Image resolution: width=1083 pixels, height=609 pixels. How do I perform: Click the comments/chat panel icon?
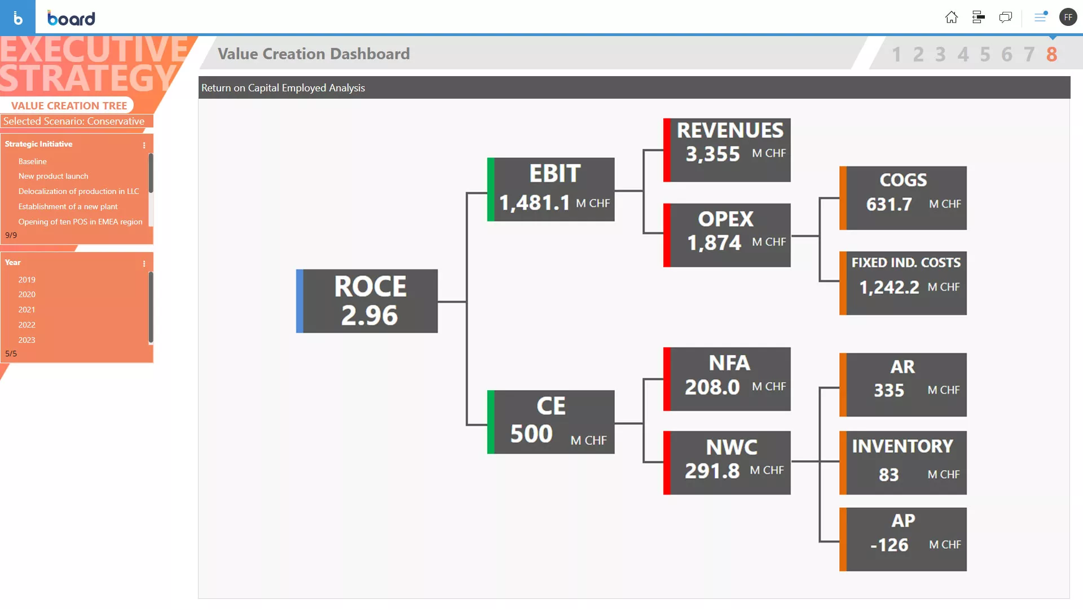[1006, 16]
